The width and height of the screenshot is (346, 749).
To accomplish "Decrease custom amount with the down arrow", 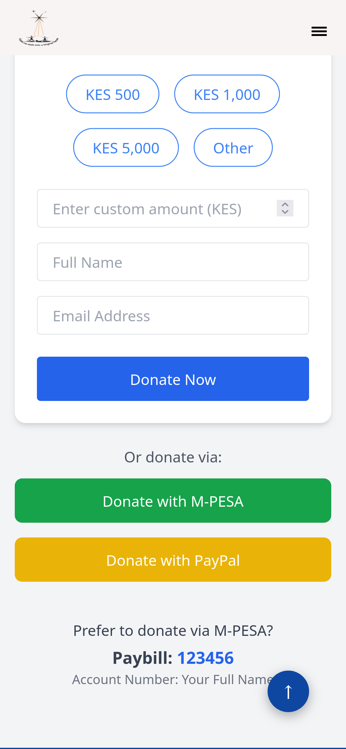I will pos(285,212).
